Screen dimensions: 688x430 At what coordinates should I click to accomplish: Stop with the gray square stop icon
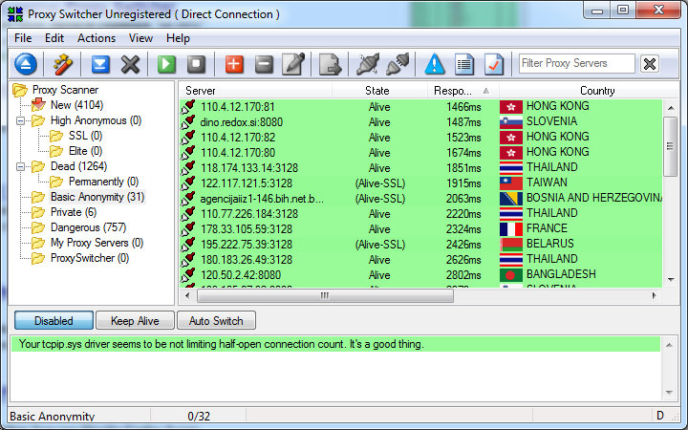point(196,64)
